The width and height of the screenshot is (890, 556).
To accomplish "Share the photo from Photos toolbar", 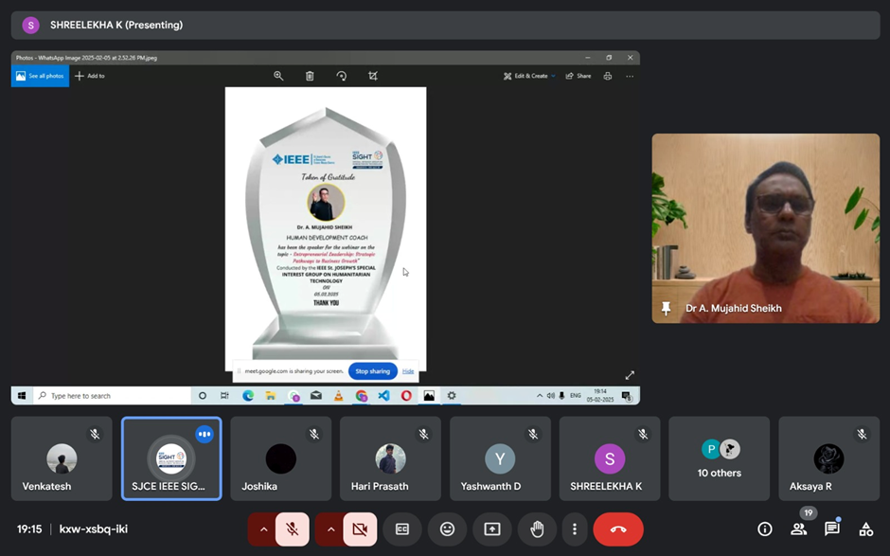I will point(578,76).
